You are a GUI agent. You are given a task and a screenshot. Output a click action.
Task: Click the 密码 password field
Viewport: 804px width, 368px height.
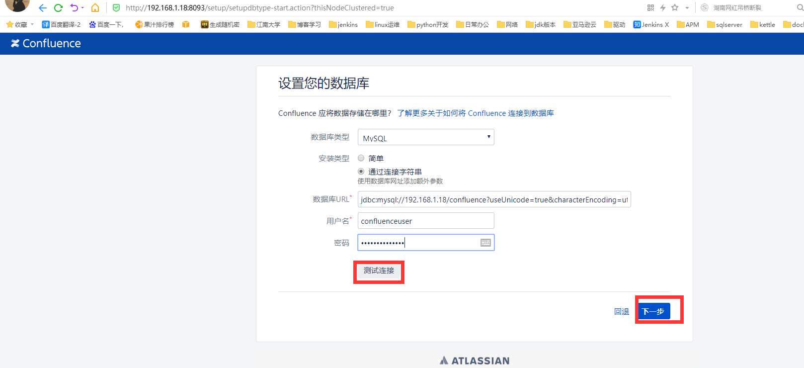point(426,243)
